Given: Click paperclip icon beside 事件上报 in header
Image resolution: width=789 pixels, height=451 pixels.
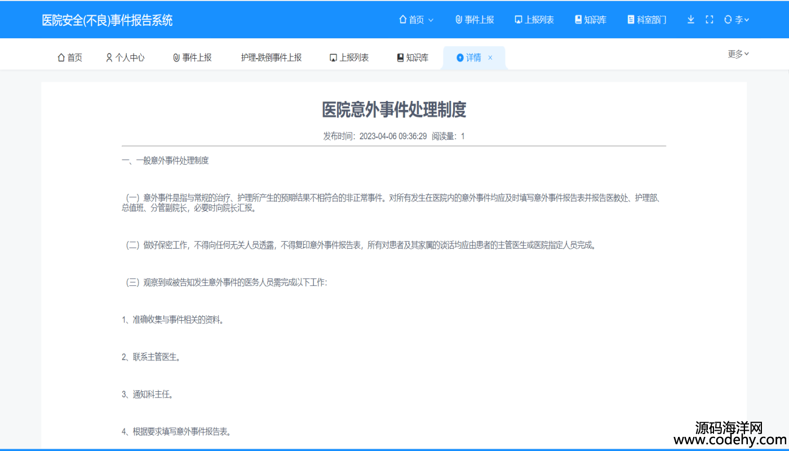Looking at the screenshot, I should (x=459, y=20).
